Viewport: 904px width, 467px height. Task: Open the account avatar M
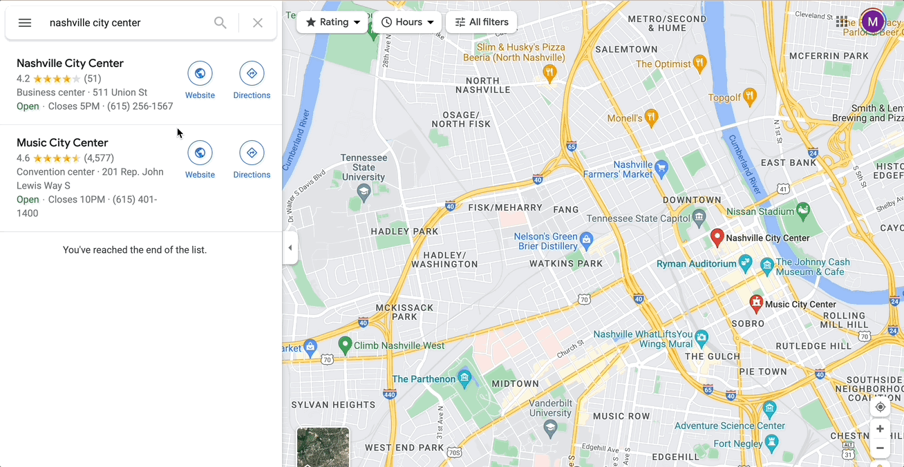tap(873, 21)
